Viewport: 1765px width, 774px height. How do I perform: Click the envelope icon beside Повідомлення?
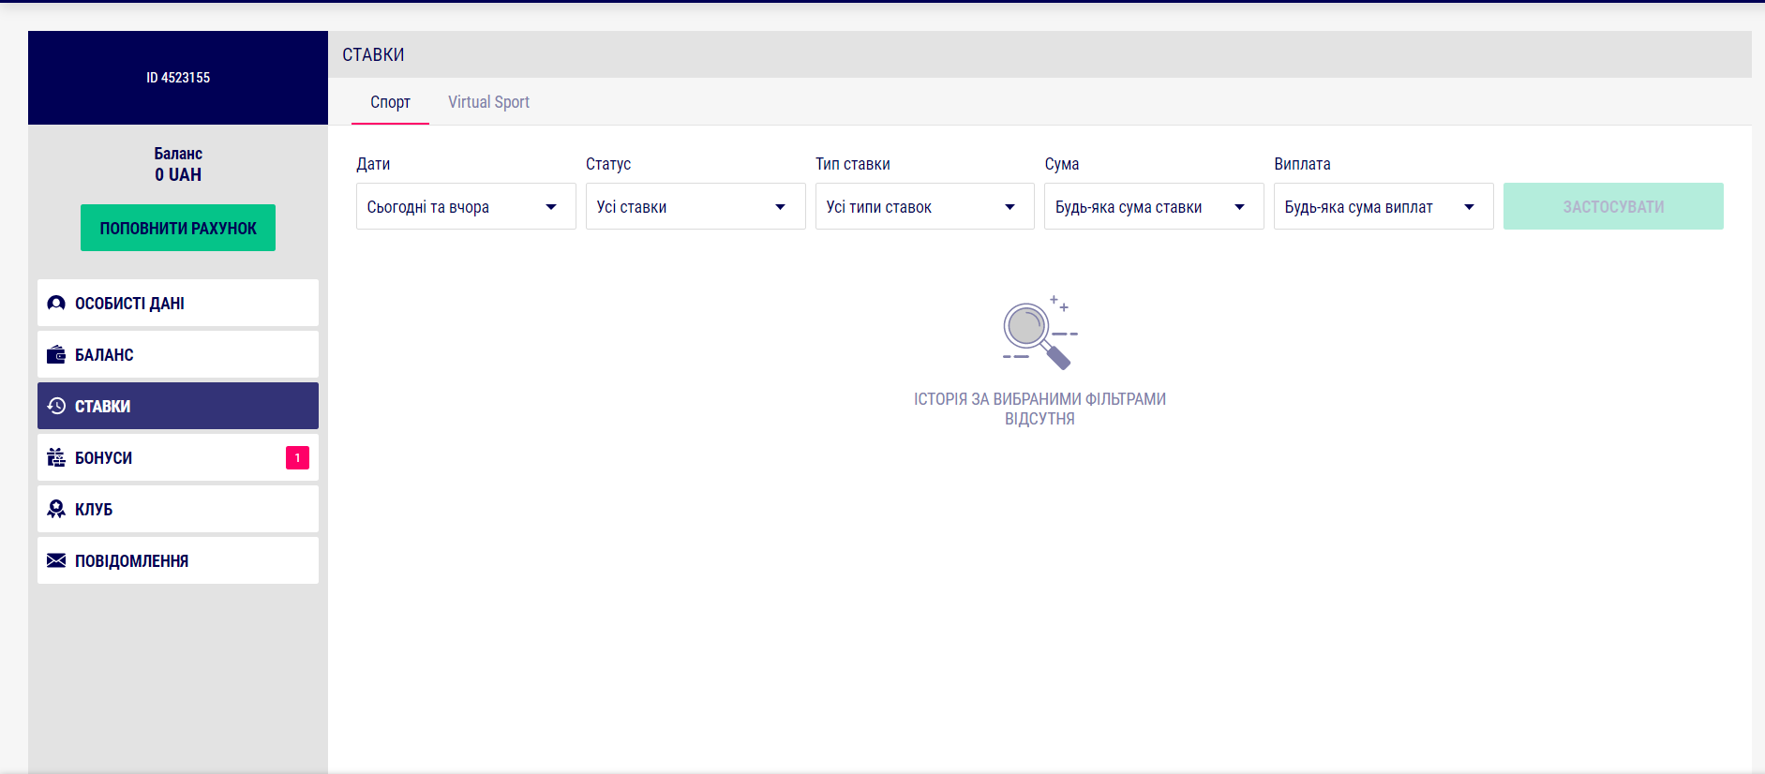tap(56, 561)
